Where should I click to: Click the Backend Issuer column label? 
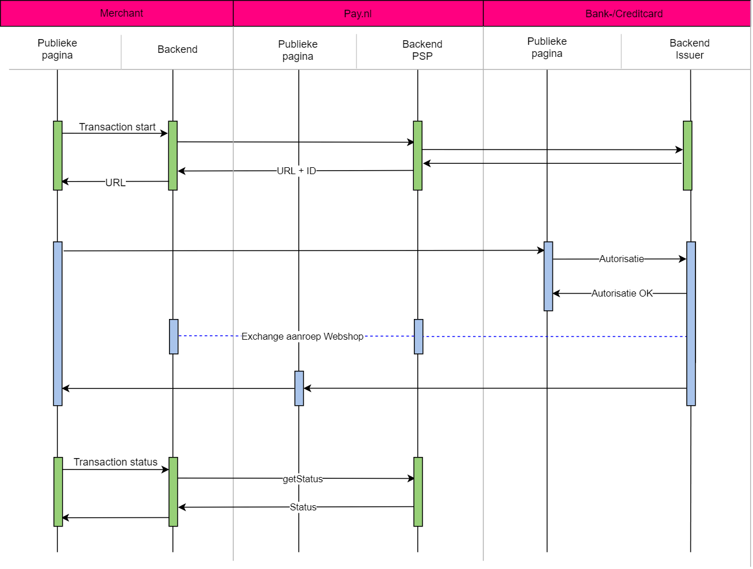tap(689, 49)
